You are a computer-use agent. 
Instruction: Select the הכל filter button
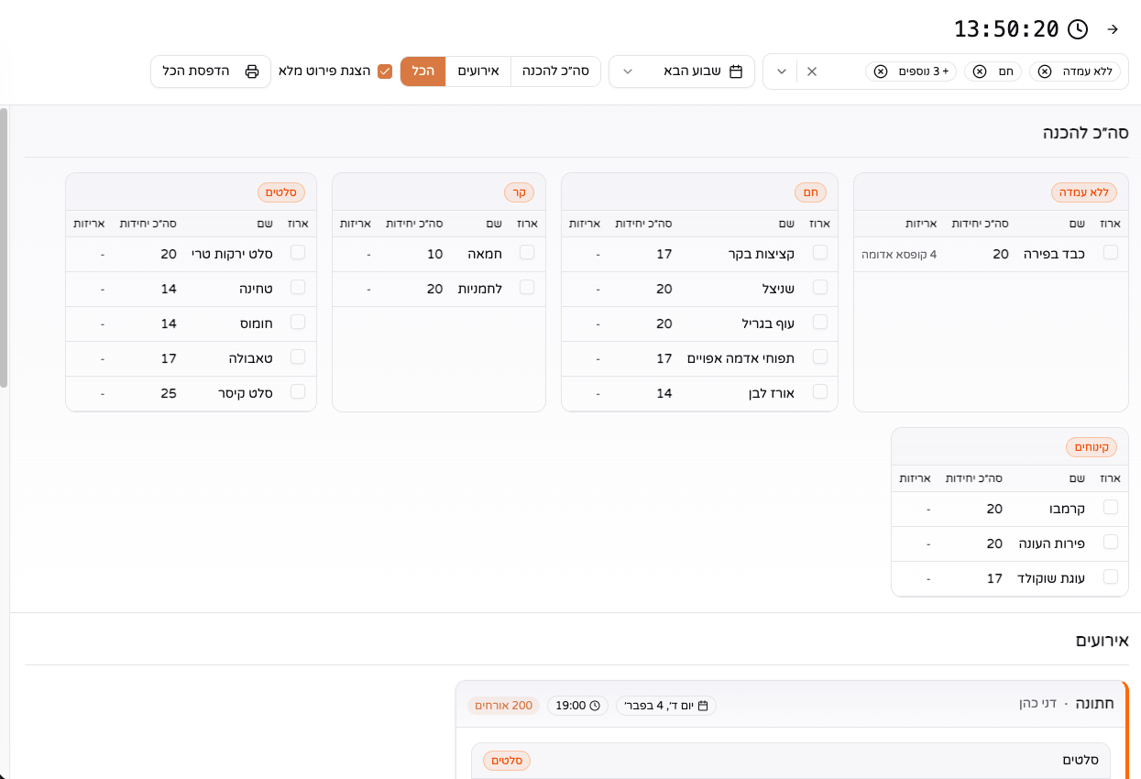422,71
